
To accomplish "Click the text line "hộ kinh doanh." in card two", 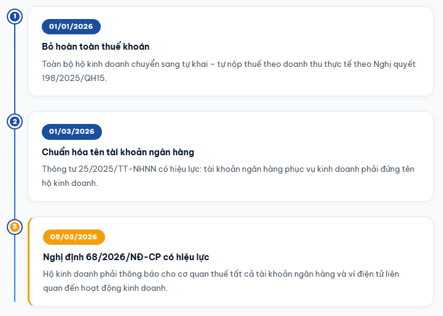I will 69,183.
